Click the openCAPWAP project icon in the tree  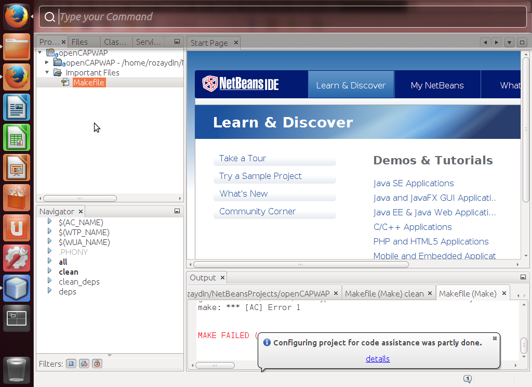coord(51,53)
